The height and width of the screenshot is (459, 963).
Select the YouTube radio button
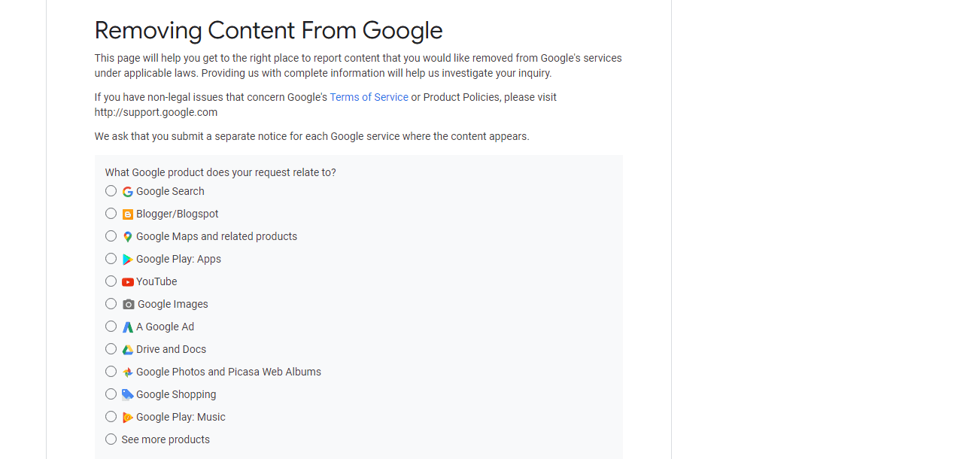111,281
